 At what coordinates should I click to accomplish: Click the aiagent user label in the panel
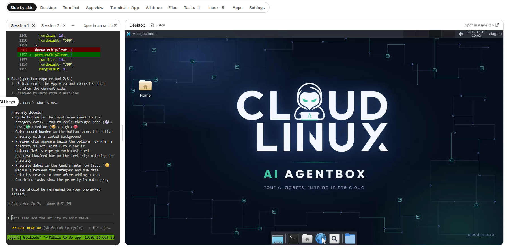pos(495,34)
